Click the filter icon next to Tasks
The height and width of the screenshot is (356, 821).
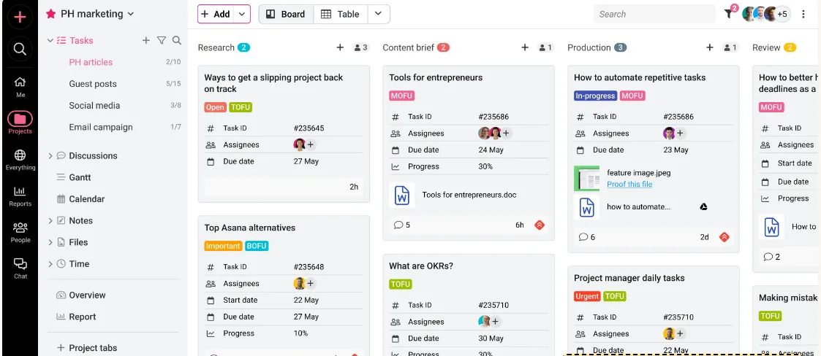pos(162,40)
